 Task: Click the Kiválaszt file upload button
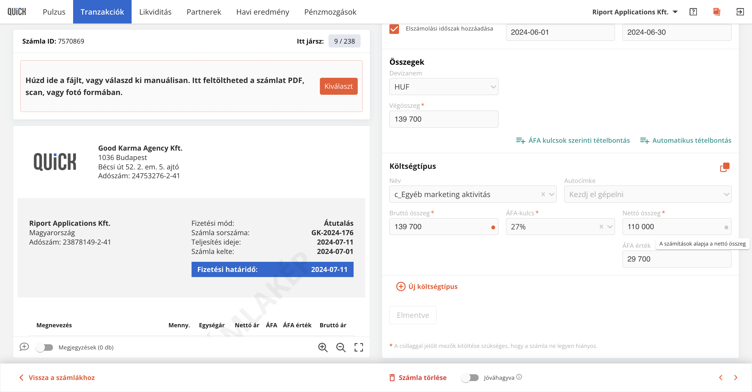click(x=339, y=86)
